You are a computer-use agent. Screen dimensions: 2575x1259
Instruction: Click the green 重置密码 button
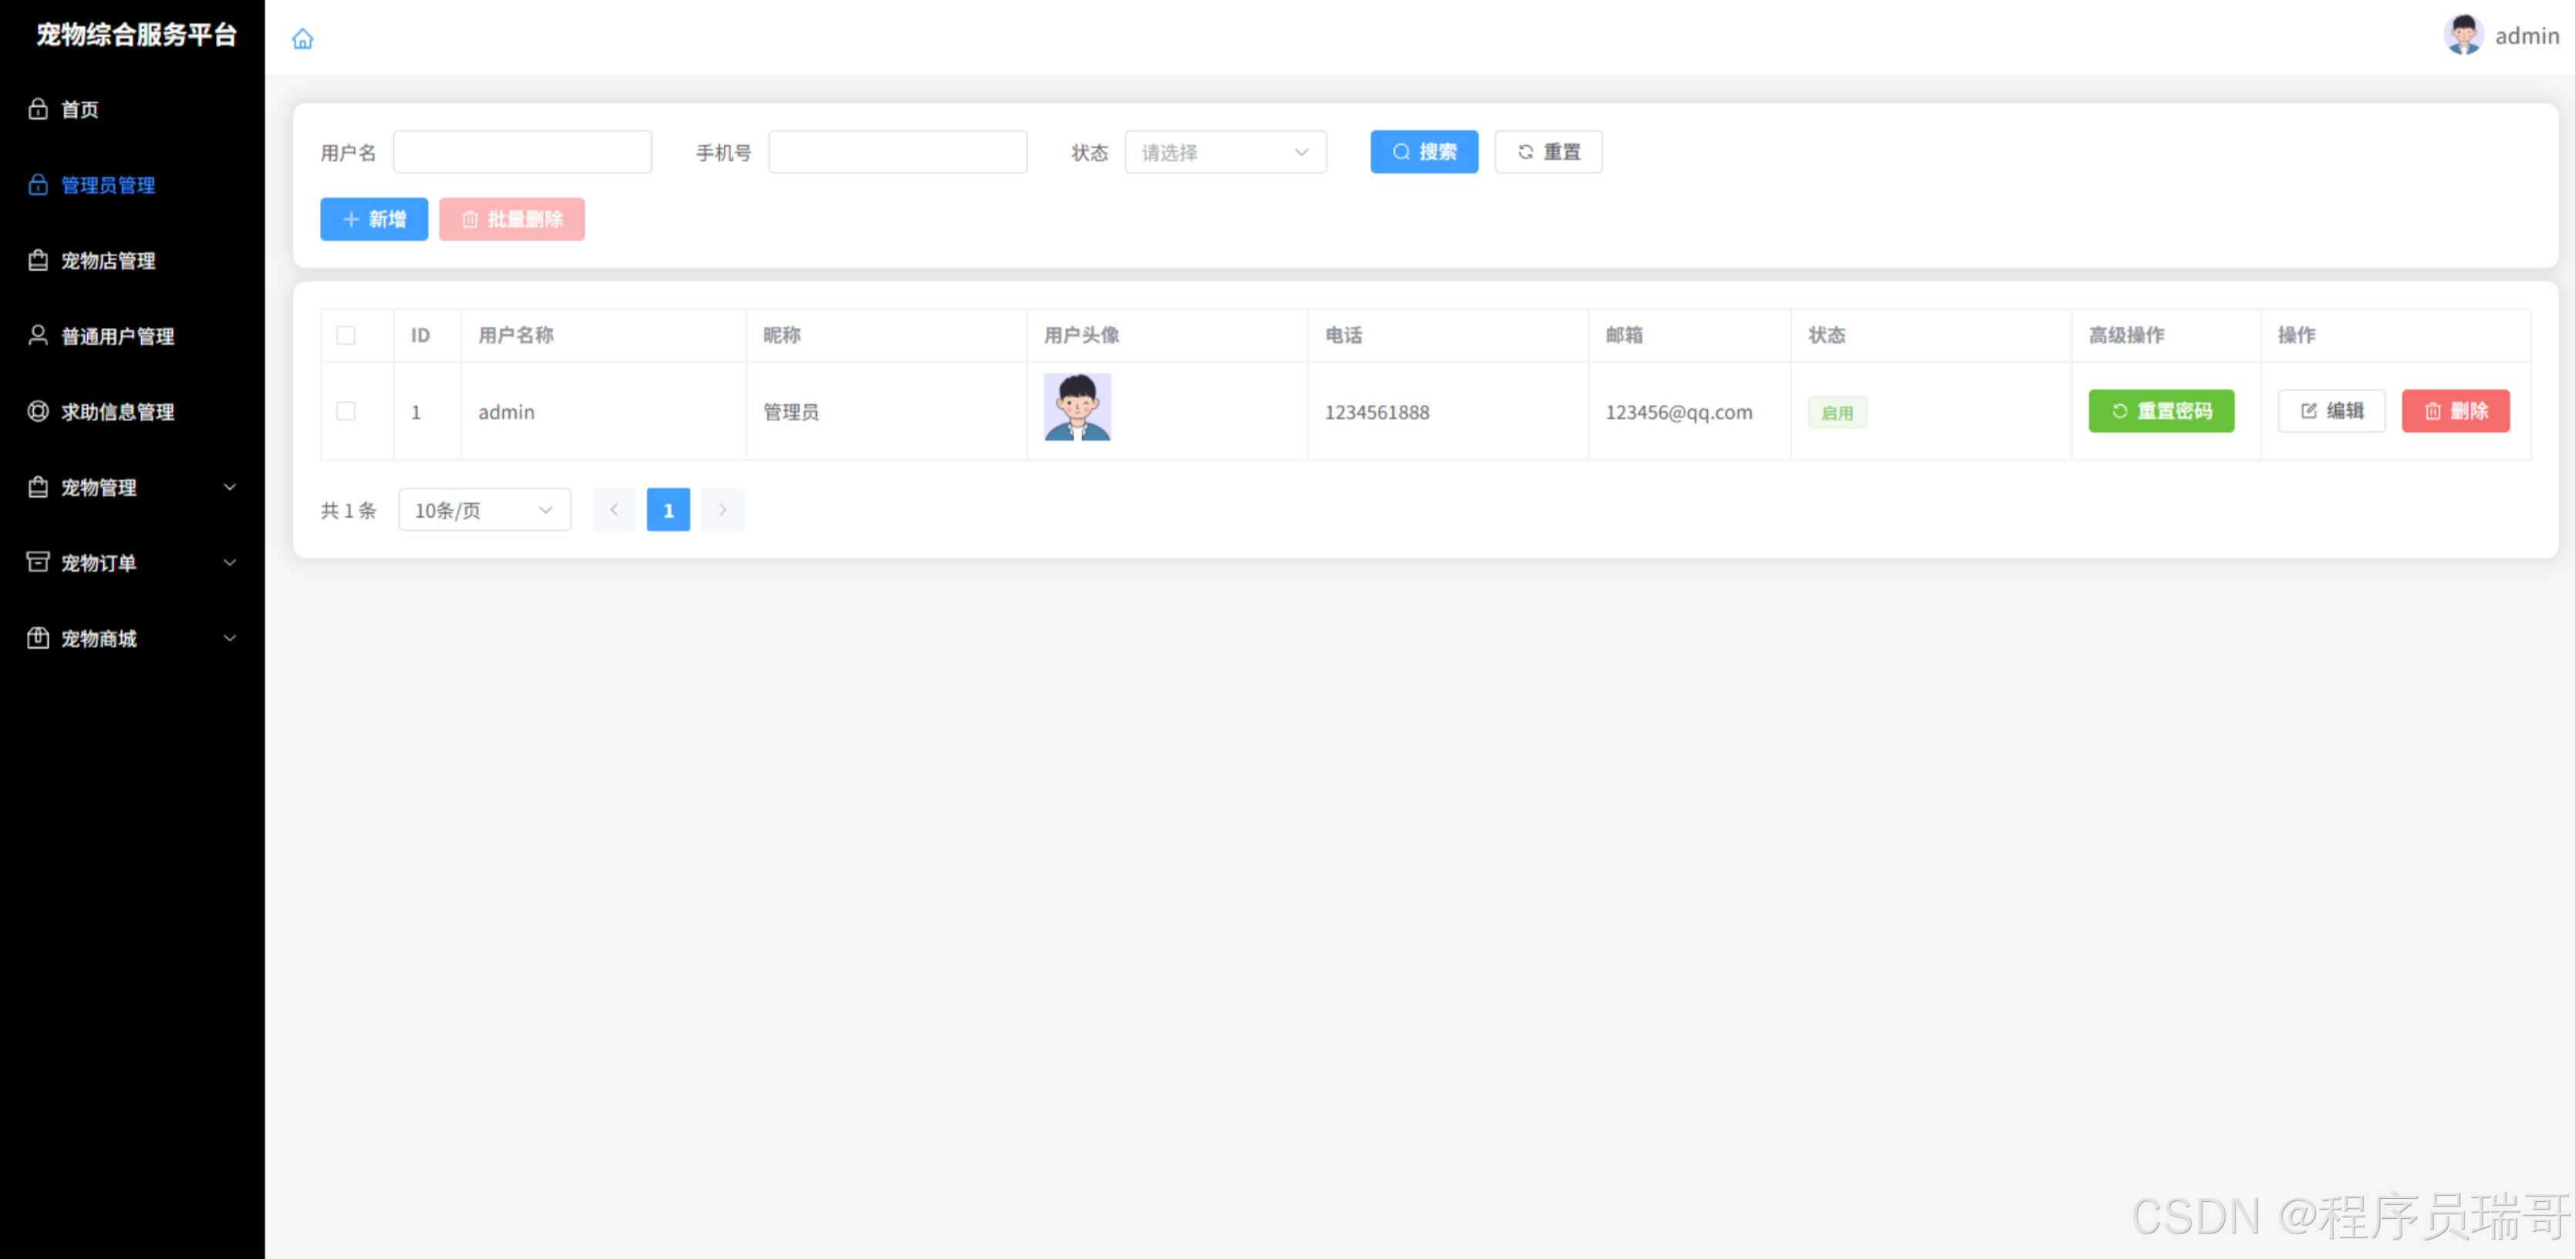(2160, 411)
